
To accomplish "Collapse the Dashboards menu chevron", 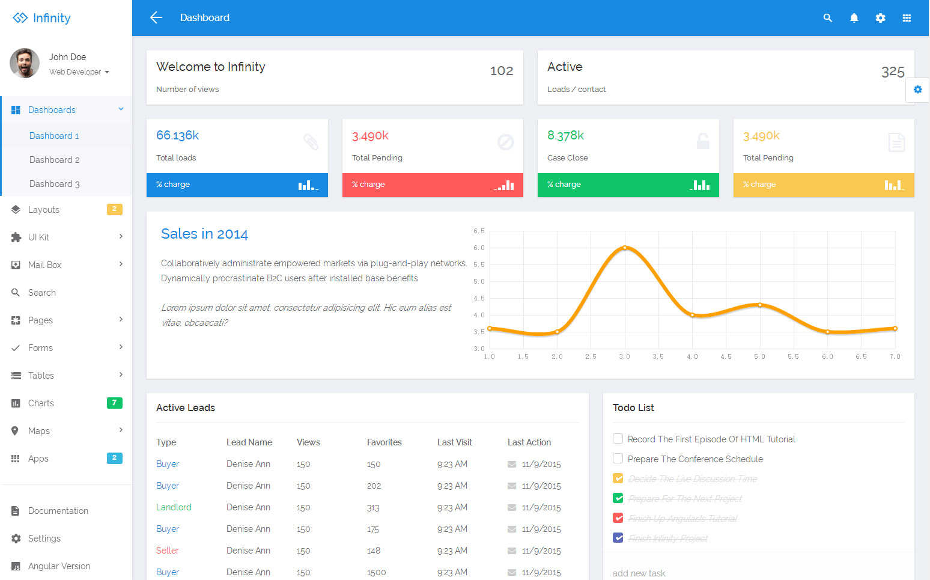I will [x=121, y=109].
